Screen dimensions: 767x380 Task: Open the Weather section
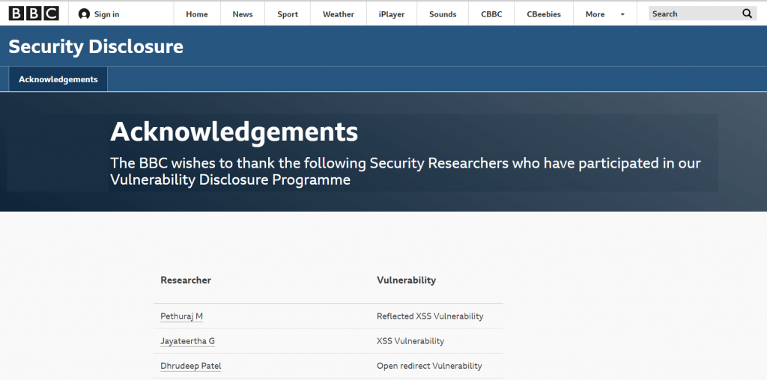click(339, 14)
